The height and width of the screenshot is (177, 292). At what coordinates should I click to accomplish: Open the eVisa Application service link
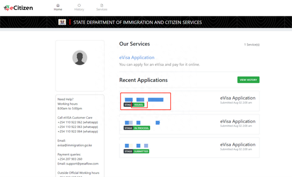[137, 58]
